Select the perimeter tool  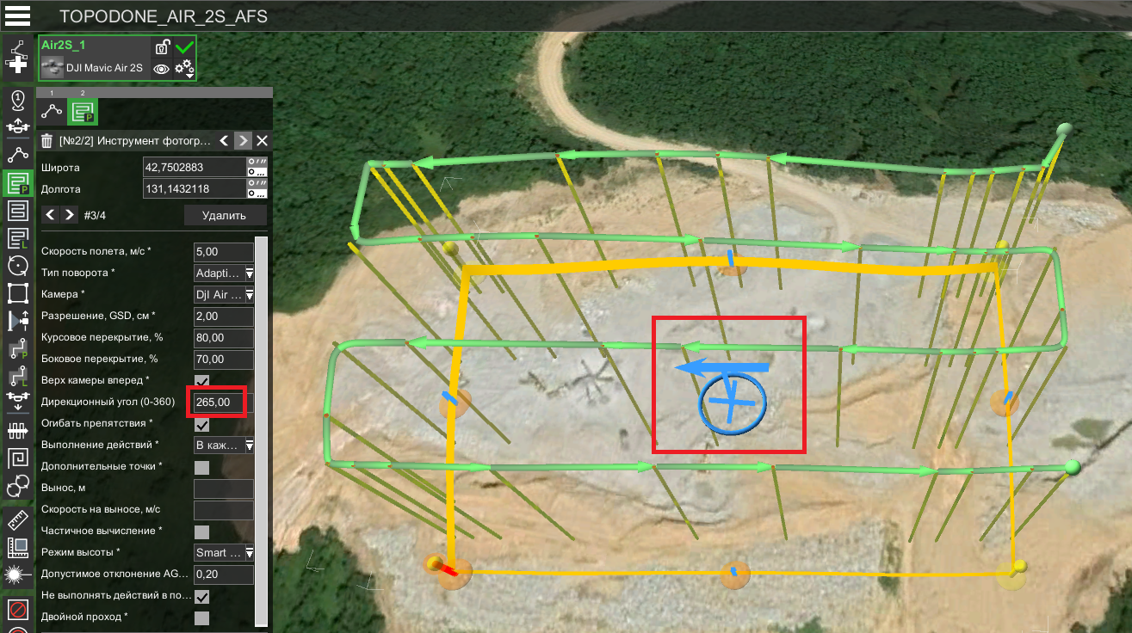[17, 292]
